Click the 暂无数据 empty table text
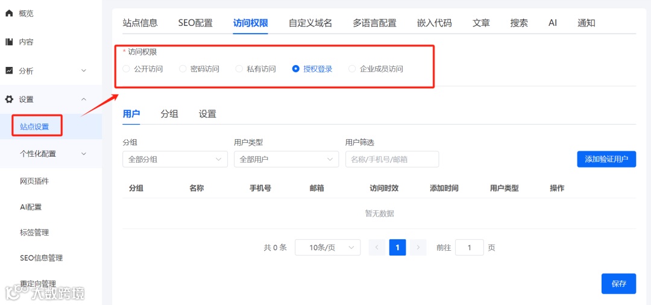This screenshot has width=651, height=305. point(379,214)
